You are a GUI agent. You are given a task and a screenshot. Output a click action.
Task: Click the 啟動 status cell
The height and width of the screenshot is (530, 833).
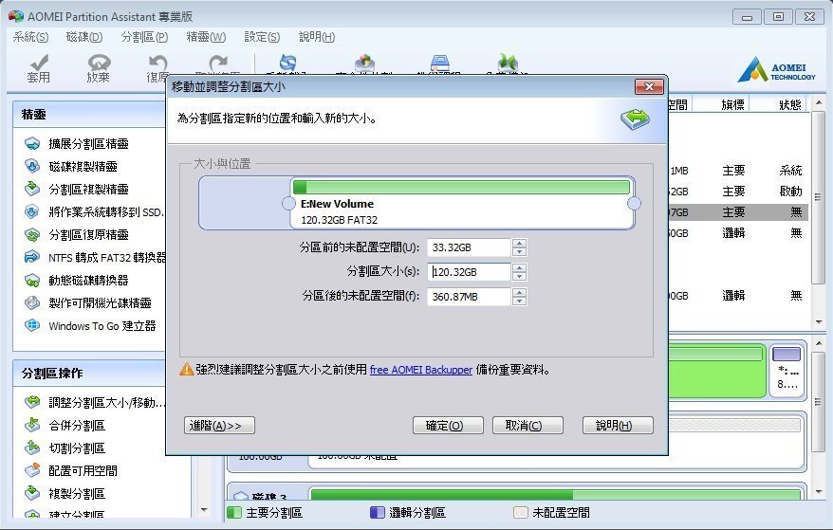pos(790,192)
